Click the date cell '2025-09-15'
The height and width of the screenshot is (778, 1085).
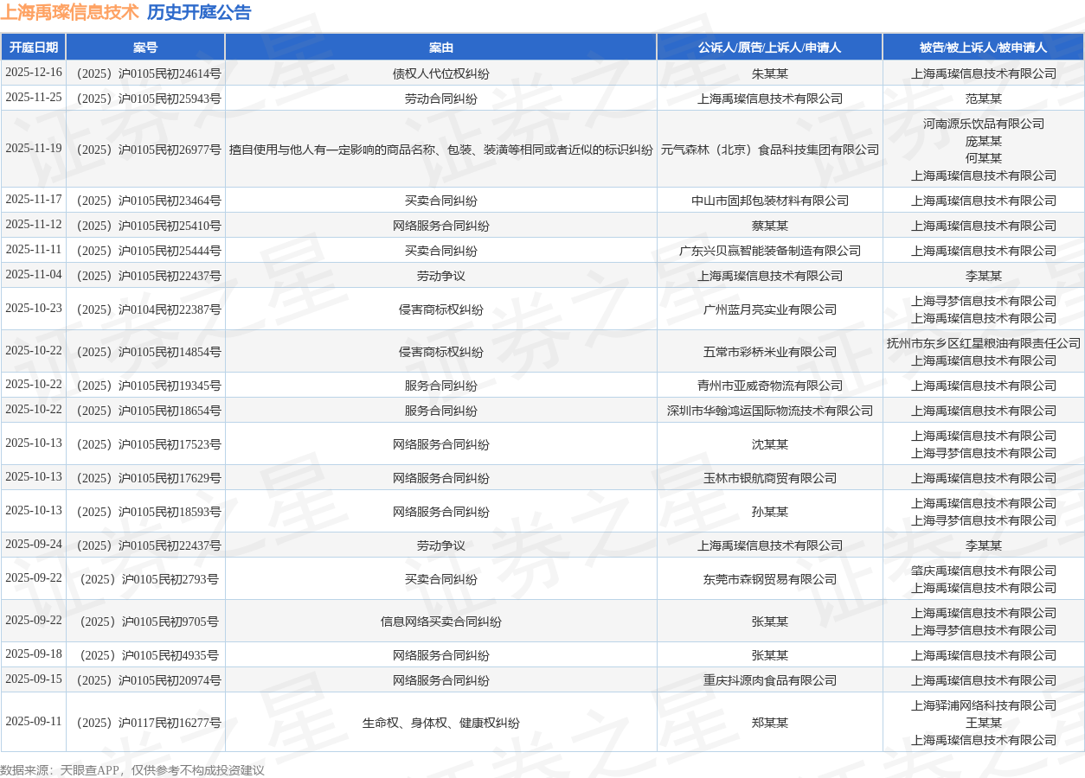coord(34,679)
